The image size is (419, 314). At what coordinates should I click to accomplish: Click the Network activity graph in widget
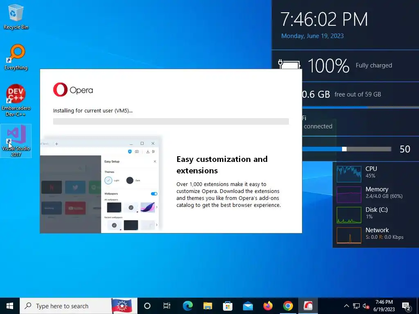click(x=349, y=235)
